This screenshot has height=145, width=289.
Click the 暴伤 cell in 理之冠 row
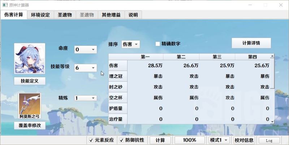pyautogui.click(x=253, y=76)
